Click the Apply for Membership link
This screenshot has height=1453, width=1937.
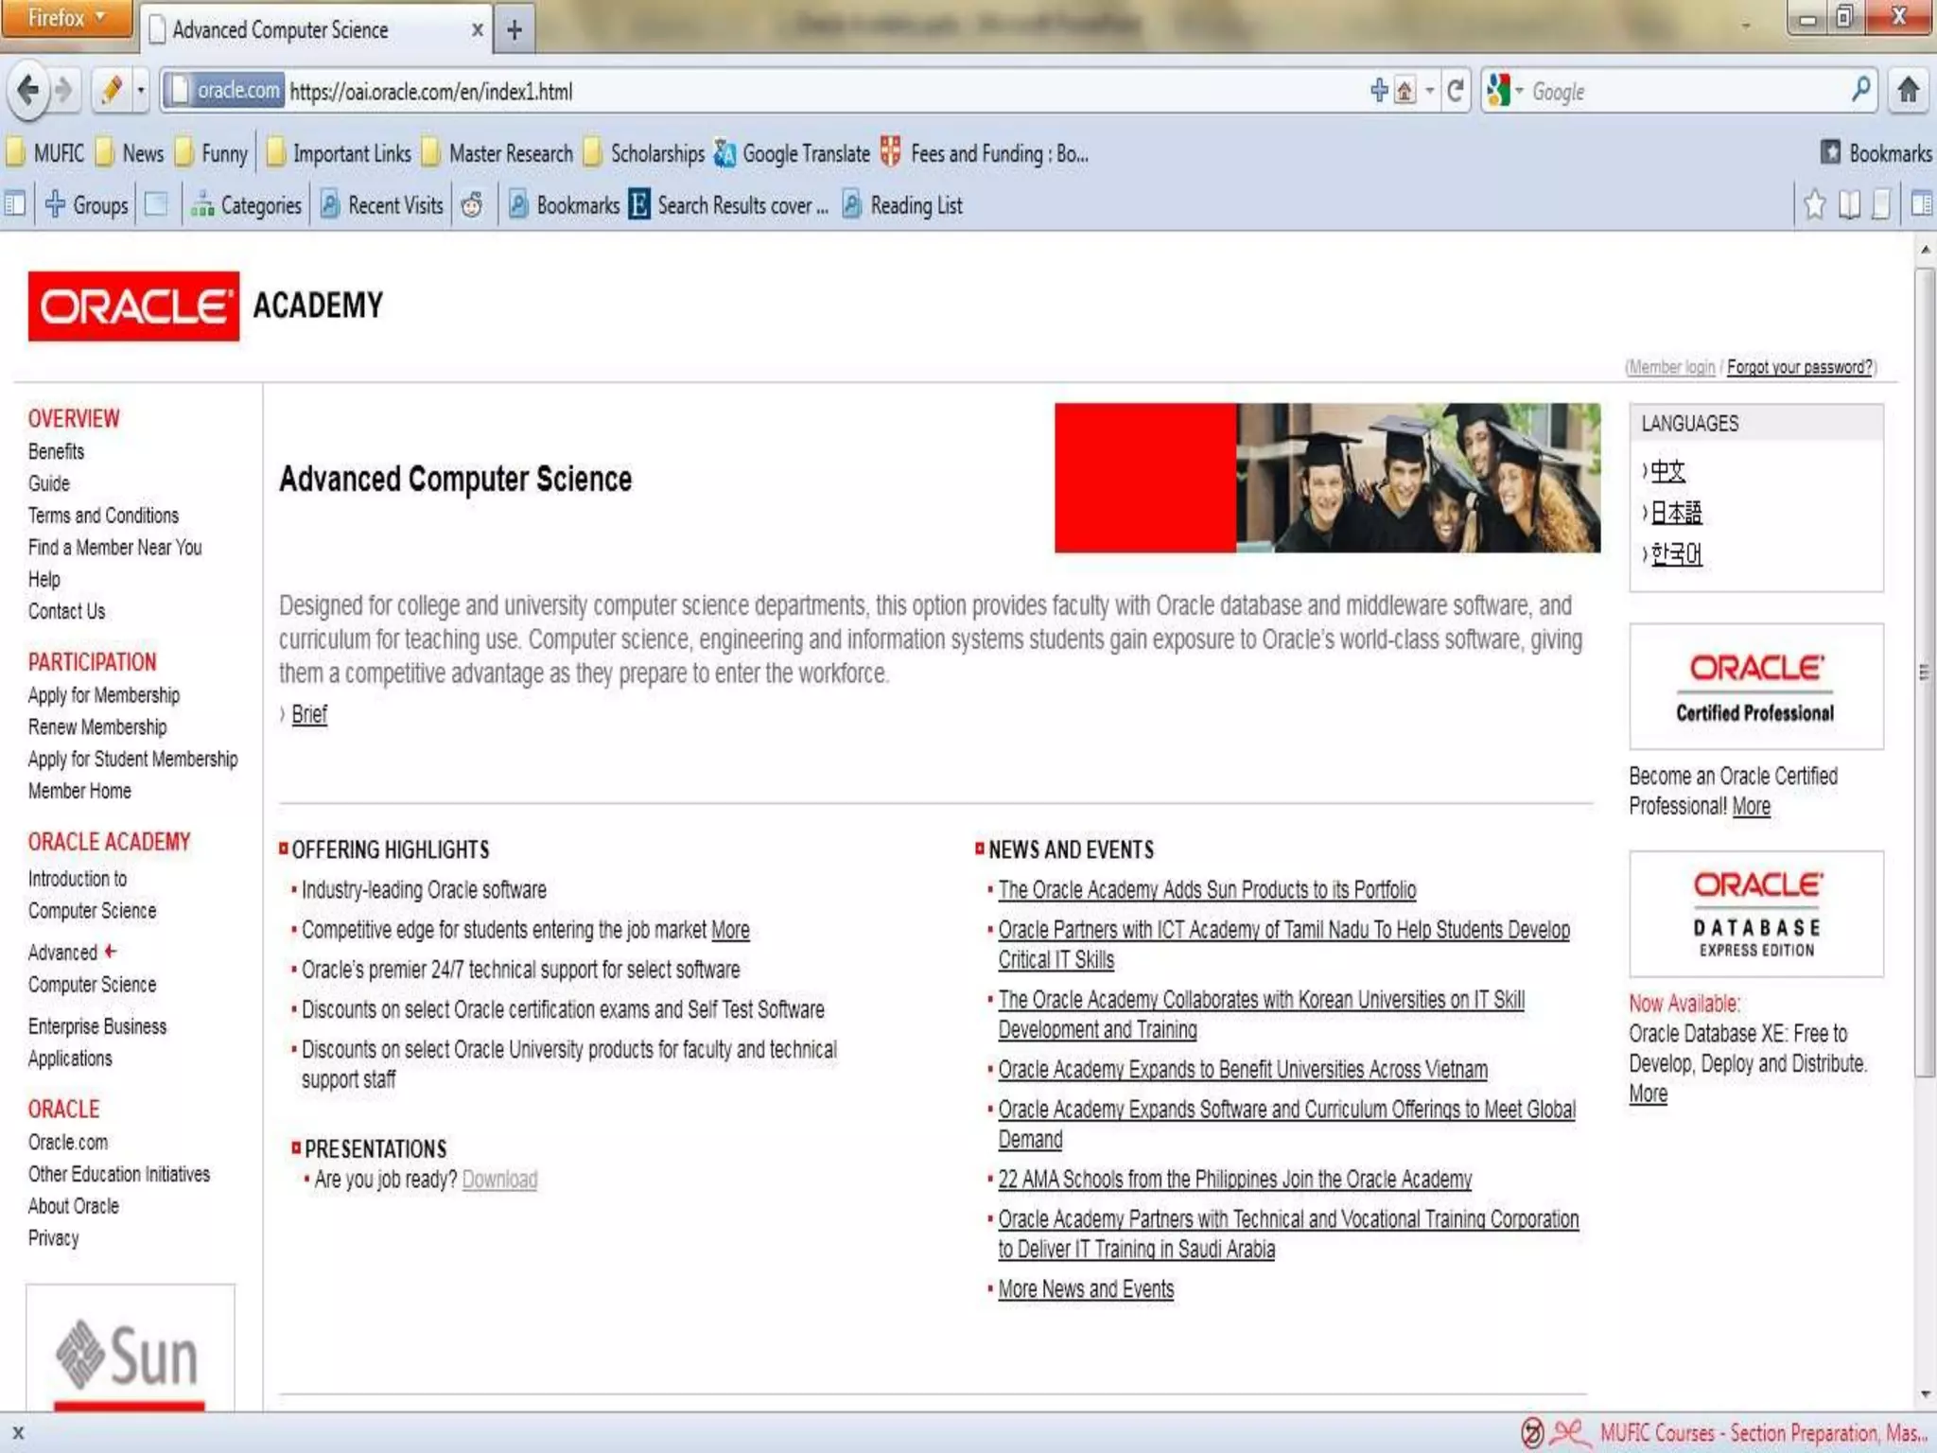point(103,695)
